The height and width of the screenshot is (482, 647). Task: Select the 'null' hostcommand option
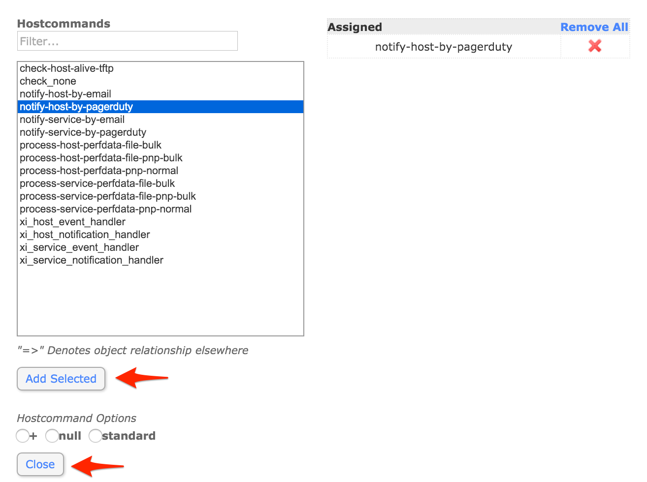tap(52, 436)
